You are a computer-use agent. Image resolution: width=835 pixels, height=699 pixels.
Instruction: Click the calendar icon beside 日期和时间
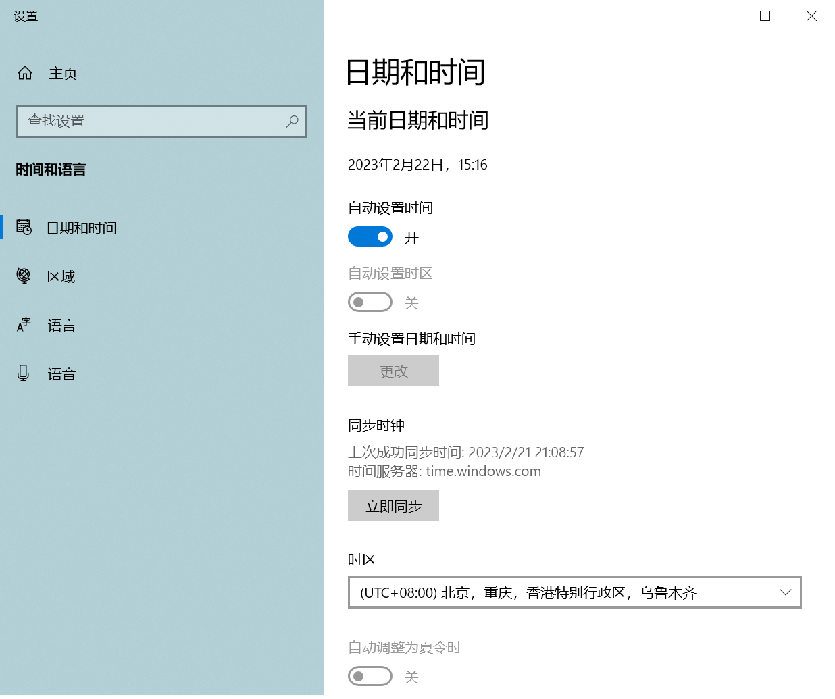tap(24, 228)
